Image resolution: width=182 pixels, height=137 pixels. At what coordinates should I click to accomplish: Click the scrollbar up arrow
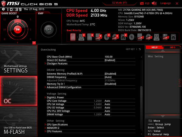coord(141,57)
